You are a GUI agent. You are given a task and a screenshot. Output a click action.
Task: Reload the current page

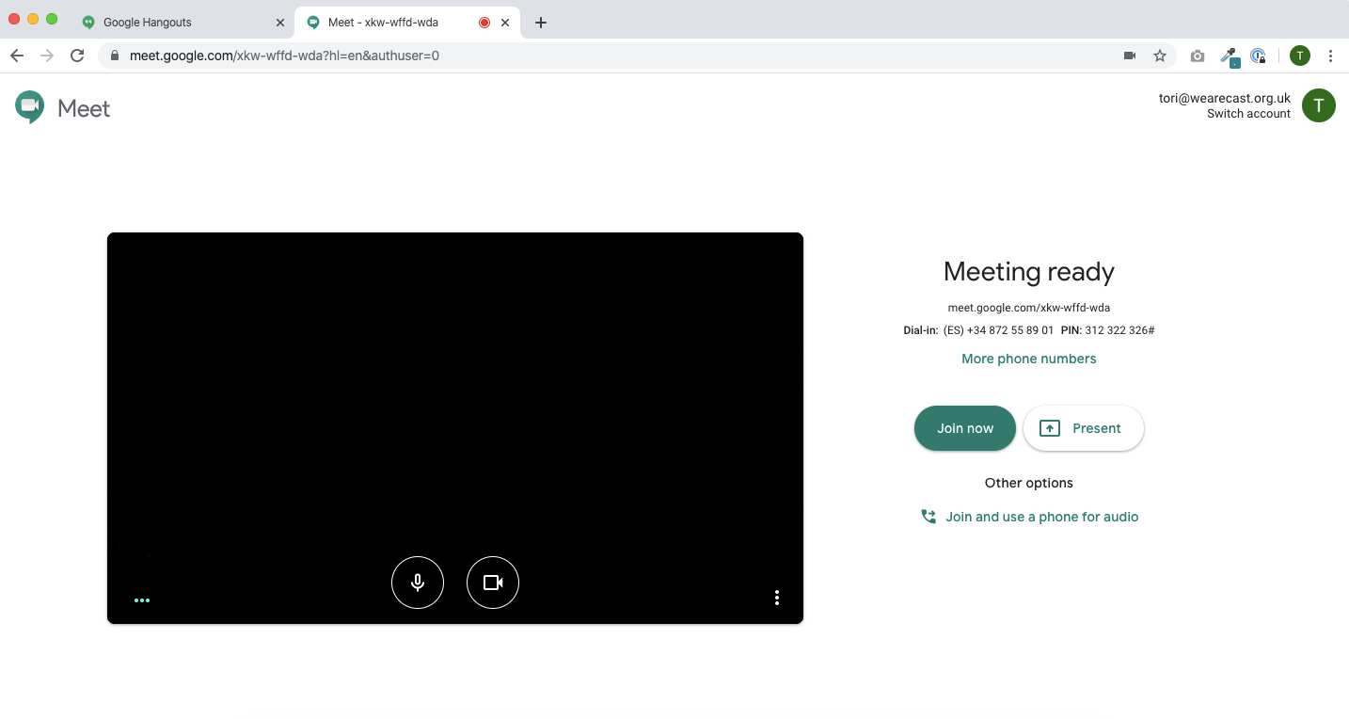[x=77, y=56]
